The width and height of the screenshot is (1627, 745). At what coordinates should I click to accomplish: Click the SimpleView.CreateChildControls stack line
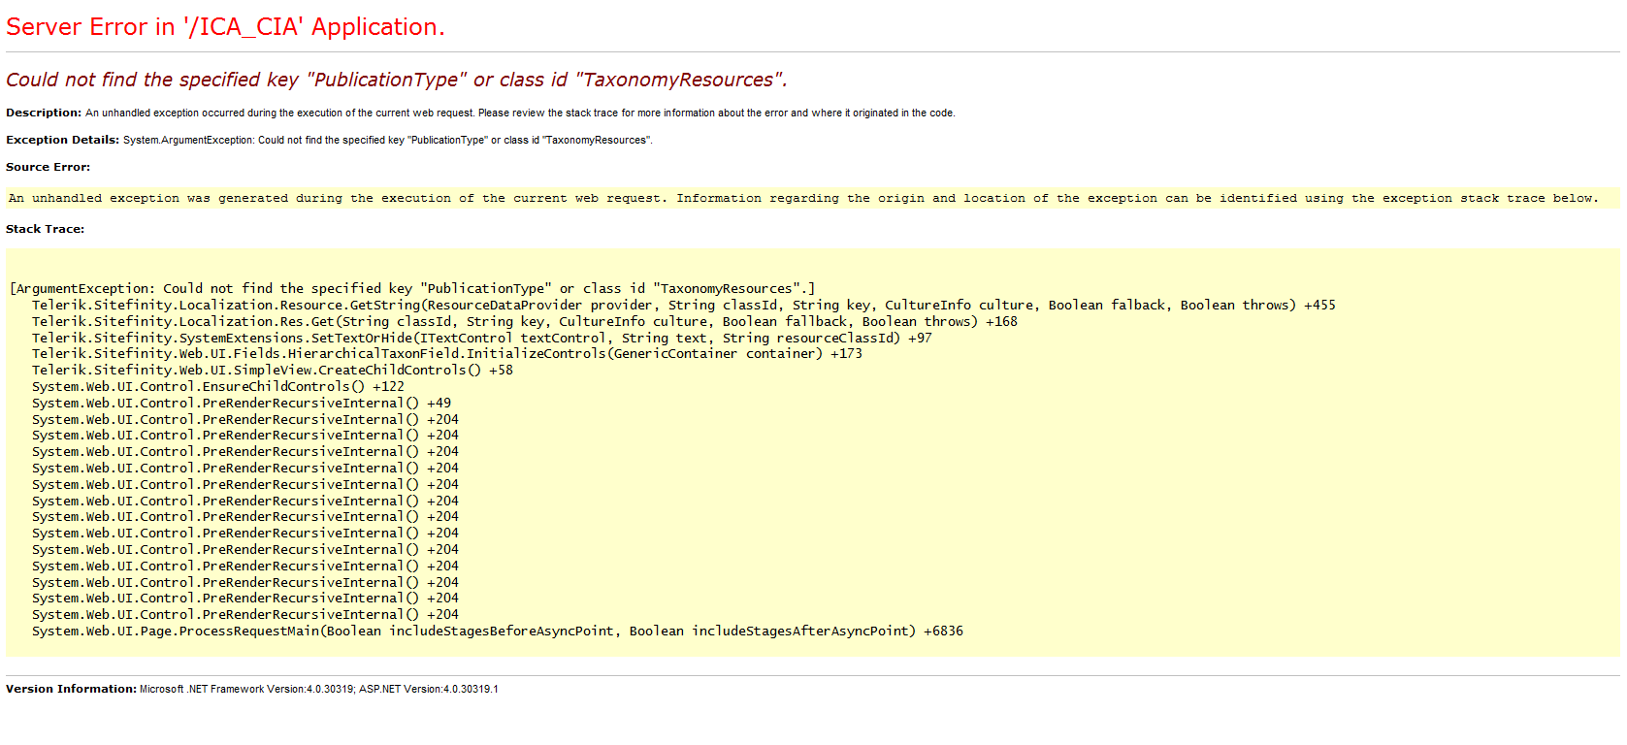(272, 370)
